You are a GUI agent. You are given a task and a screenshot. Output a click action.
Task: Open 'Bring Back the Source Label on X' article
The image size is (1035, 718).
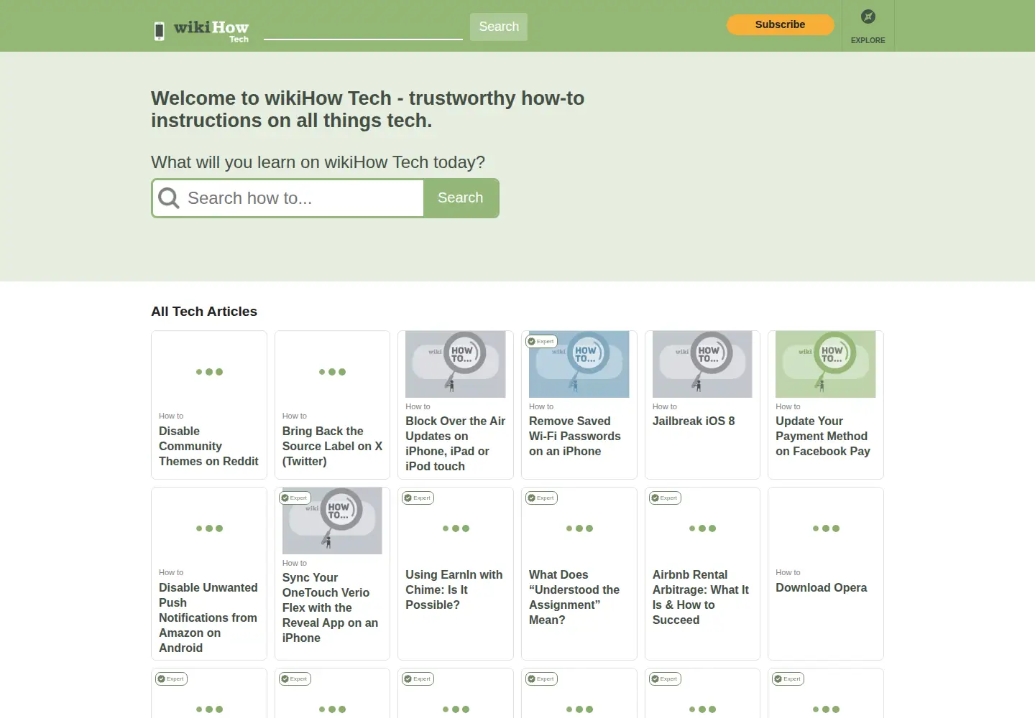(x=332, y=446)
